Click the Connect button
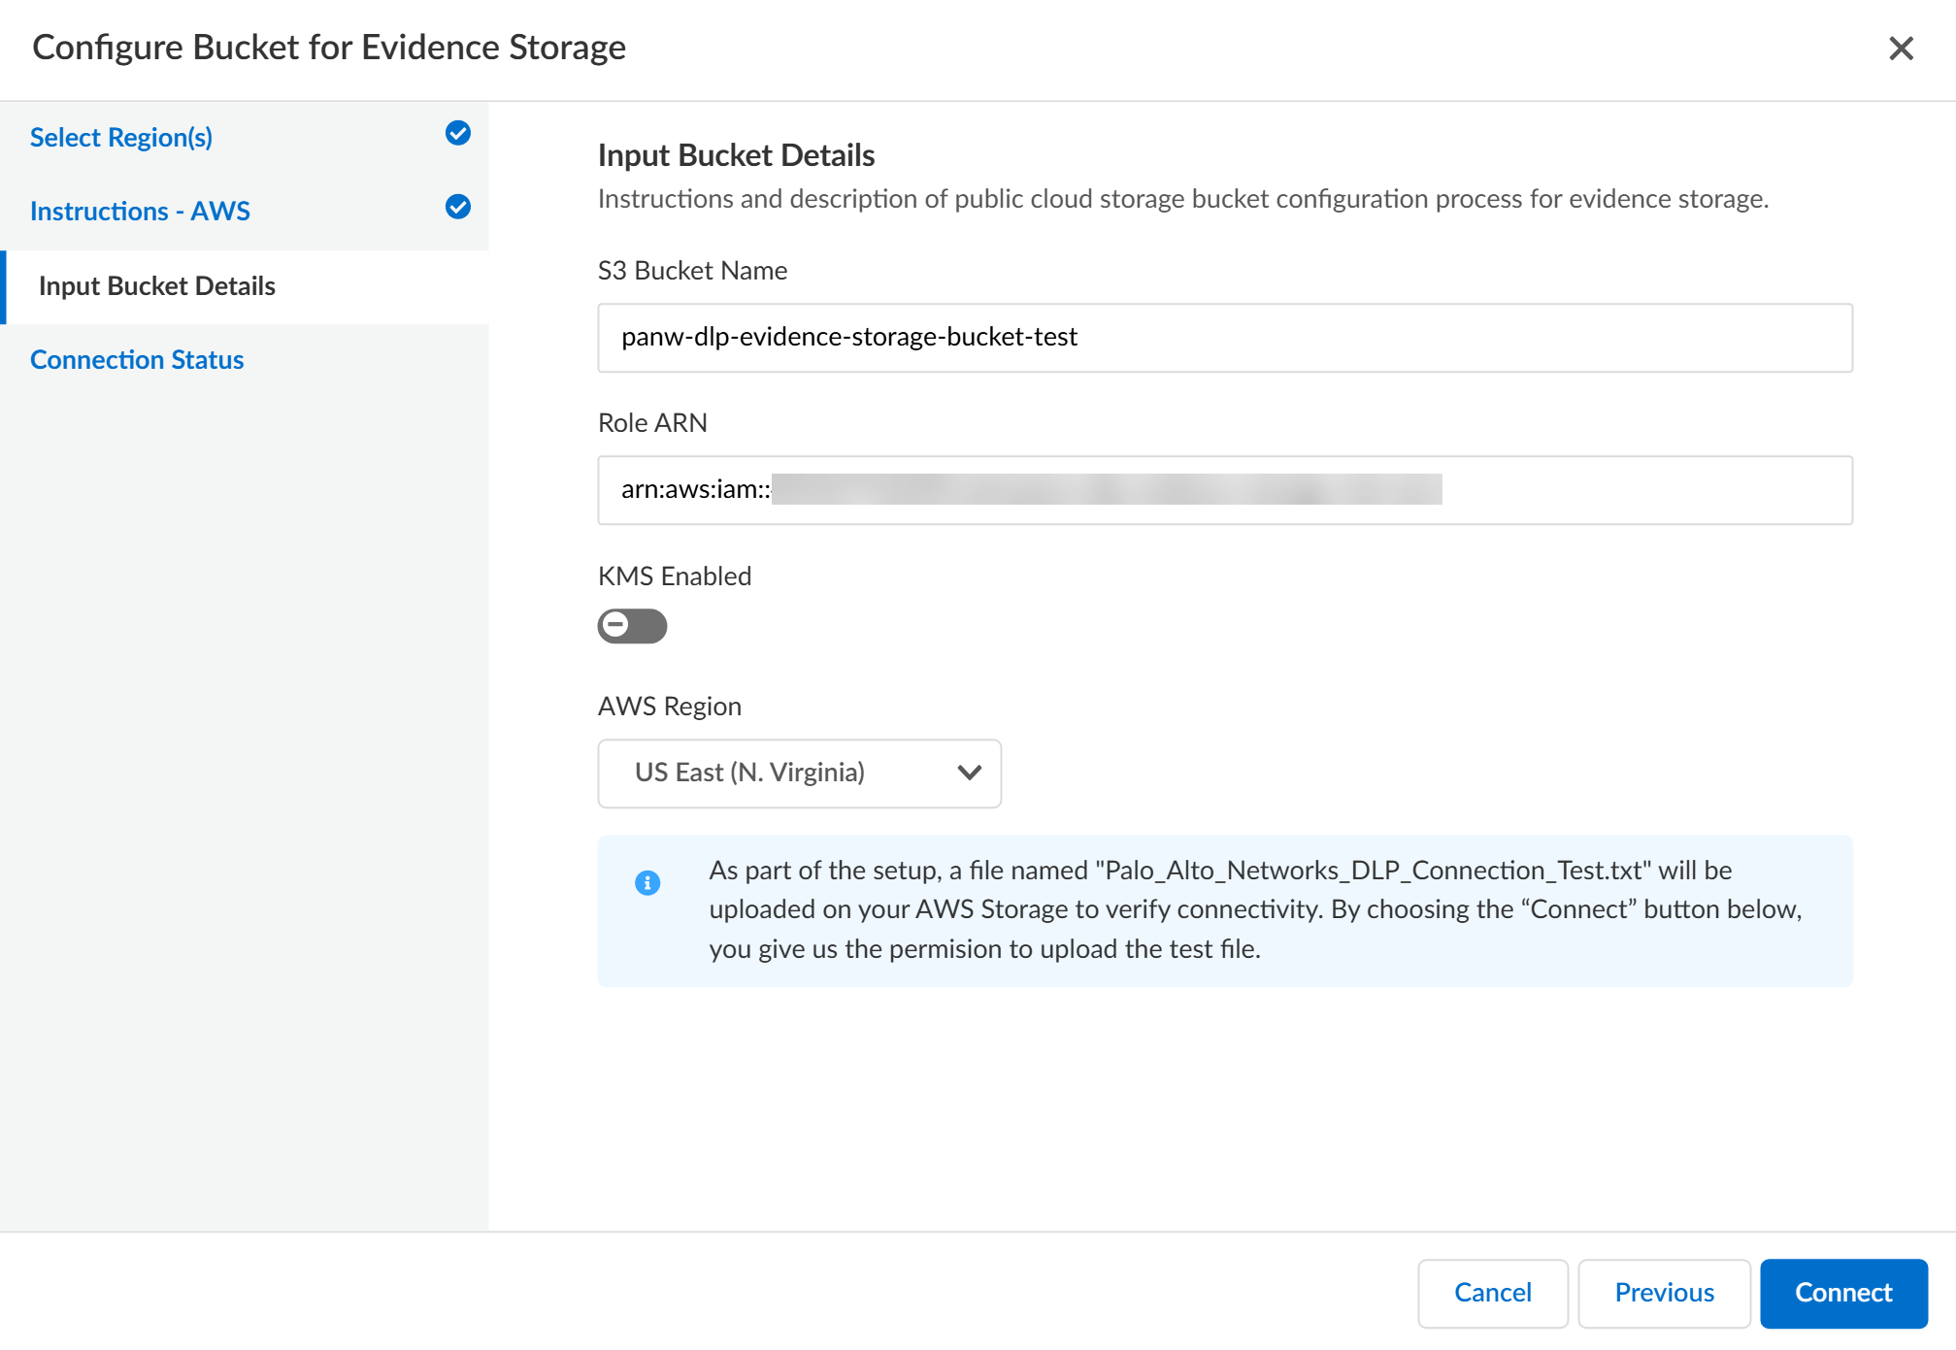1956x1350 pixels. coord(1842,1293)
